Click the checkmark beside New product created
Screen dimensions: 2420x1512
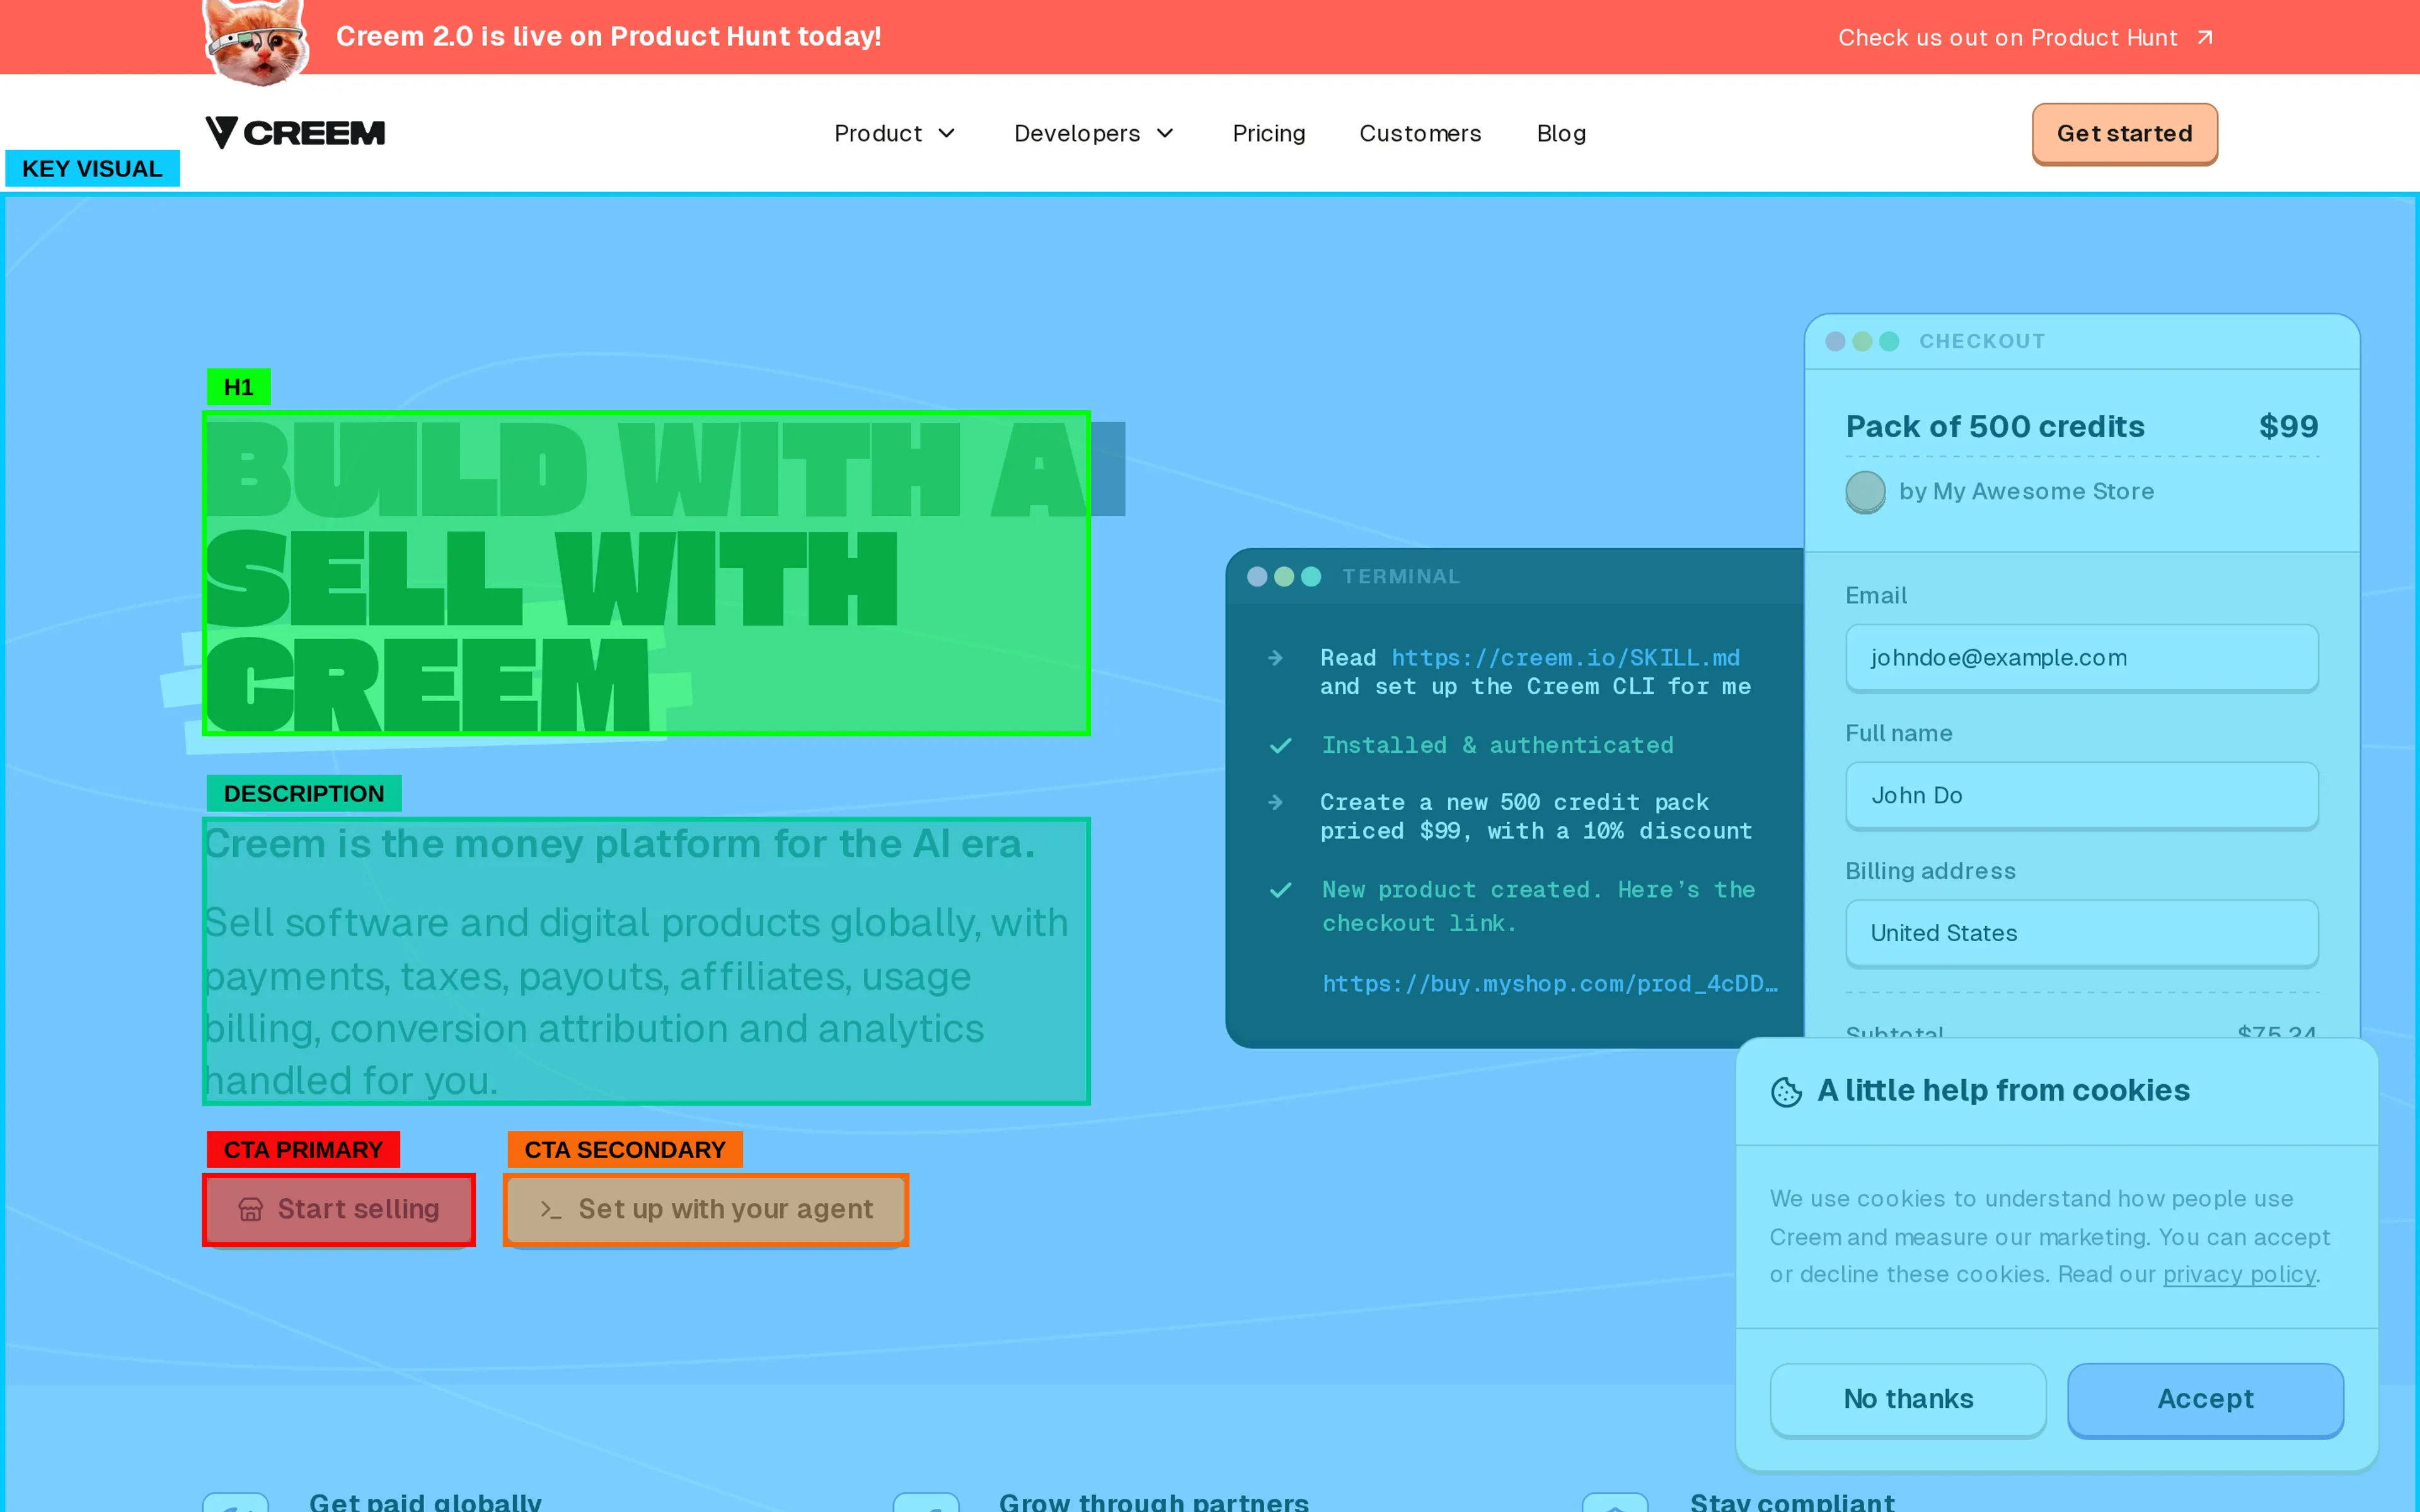[1280, 890]
